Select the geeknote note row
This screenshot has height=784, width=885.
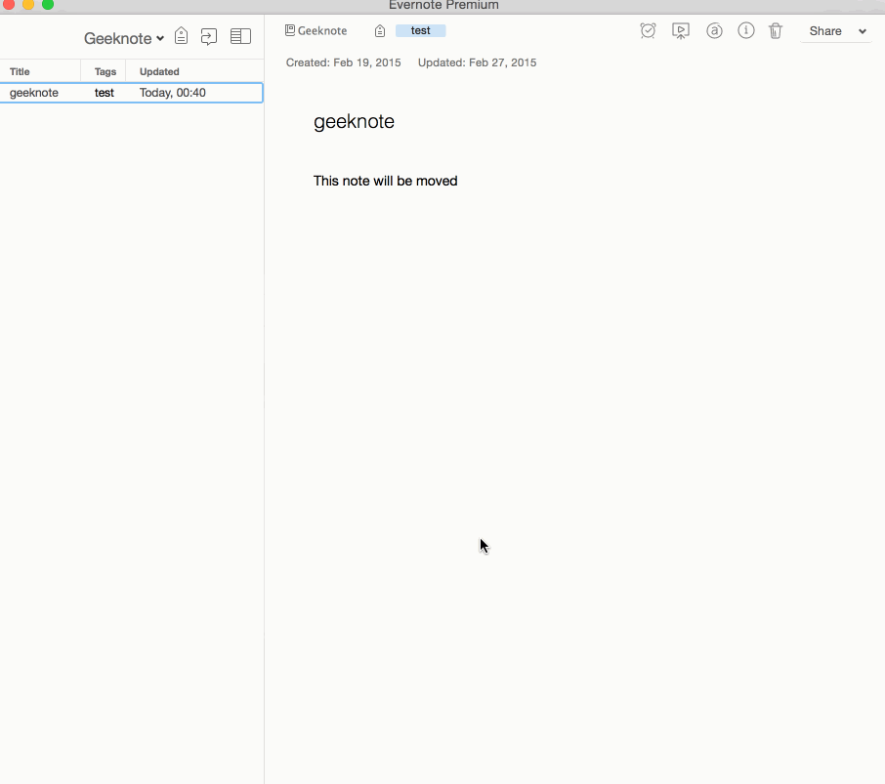pos(132,93)
